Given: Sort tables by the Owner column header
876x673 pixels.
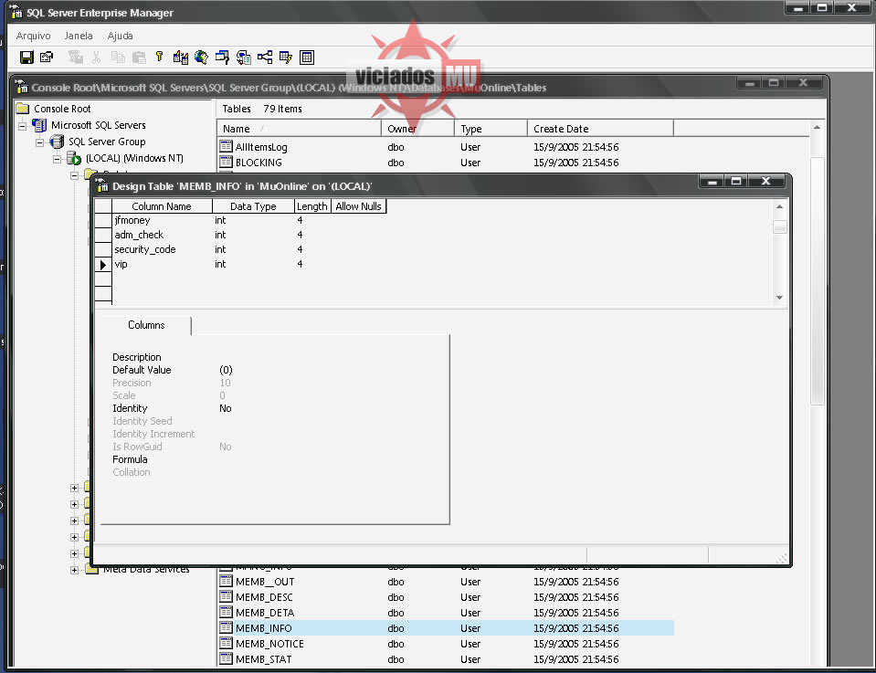Looking at the screenshot, I should click(417, 129).
